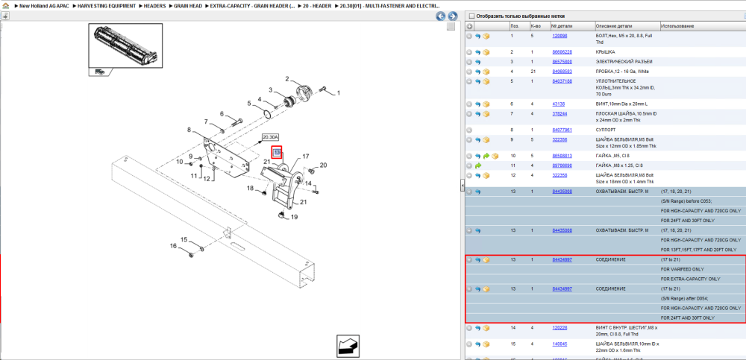This screenshot has height=360, width=746.
Task: Click box icon for part 84037188
Action: tap(486, 82)
